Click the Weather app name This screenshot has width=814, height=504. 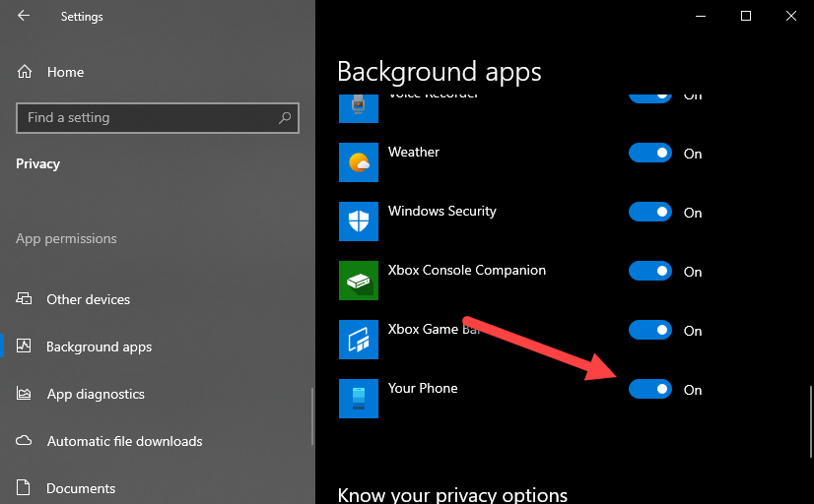point(414,152)
